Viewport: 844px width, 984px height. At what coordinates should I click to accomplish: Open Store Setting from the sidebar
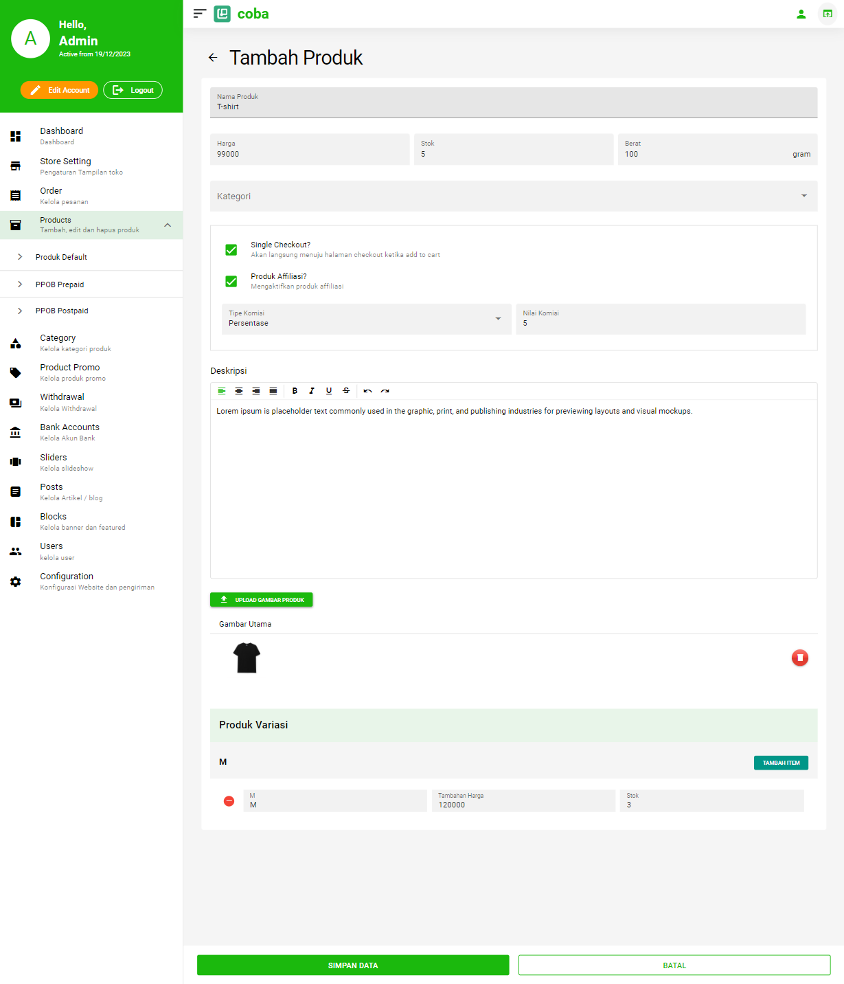[x=65, y=166]
